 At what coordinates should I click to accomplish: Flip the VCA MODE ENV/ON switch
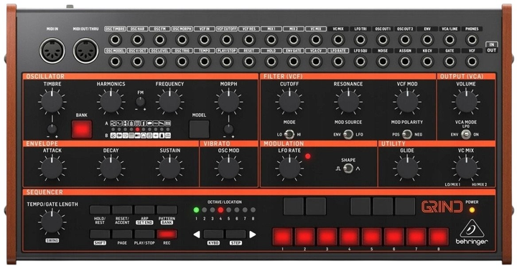click(466, 134)
